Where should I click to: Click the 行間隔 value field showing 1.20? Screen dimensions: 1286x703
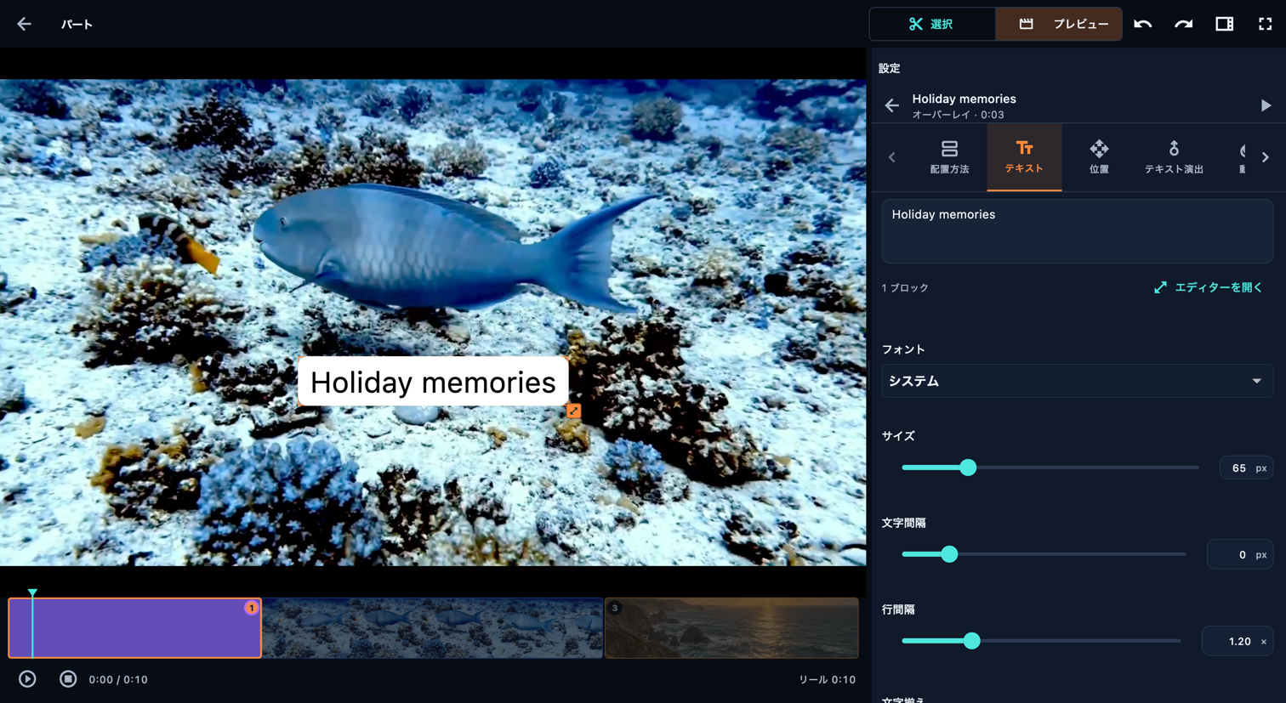click(x=1237, y=641)
